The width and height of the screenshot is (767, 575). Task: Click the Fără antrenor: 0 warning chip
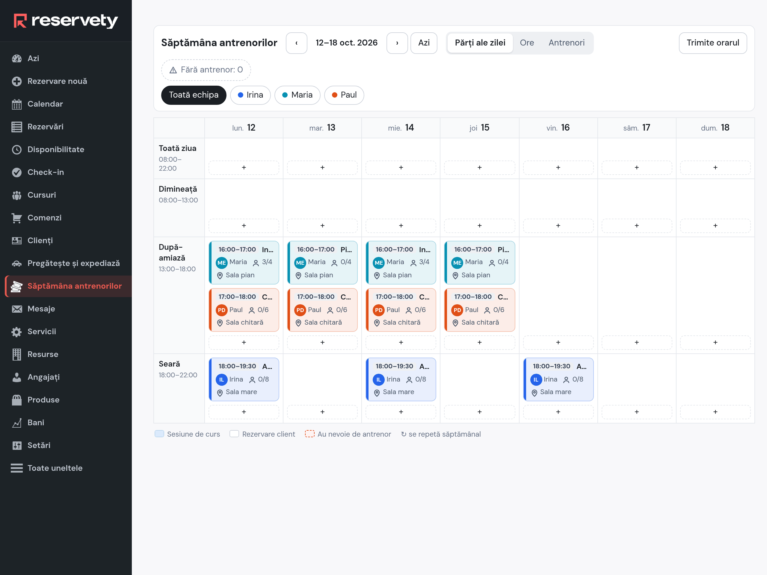[x=206, y=70]
